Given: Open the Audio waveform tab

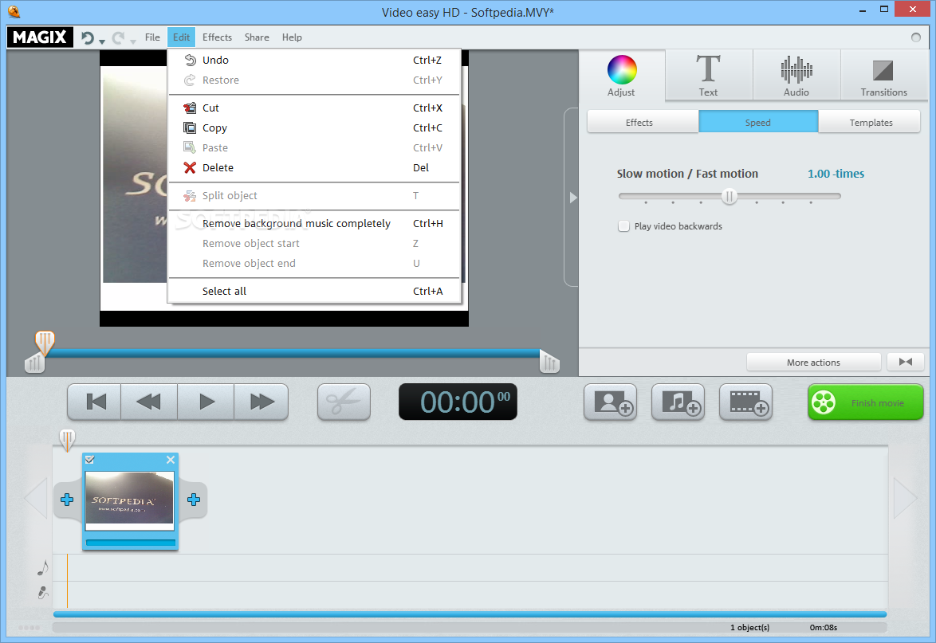Looking at the screenshot, I should 796,76.
